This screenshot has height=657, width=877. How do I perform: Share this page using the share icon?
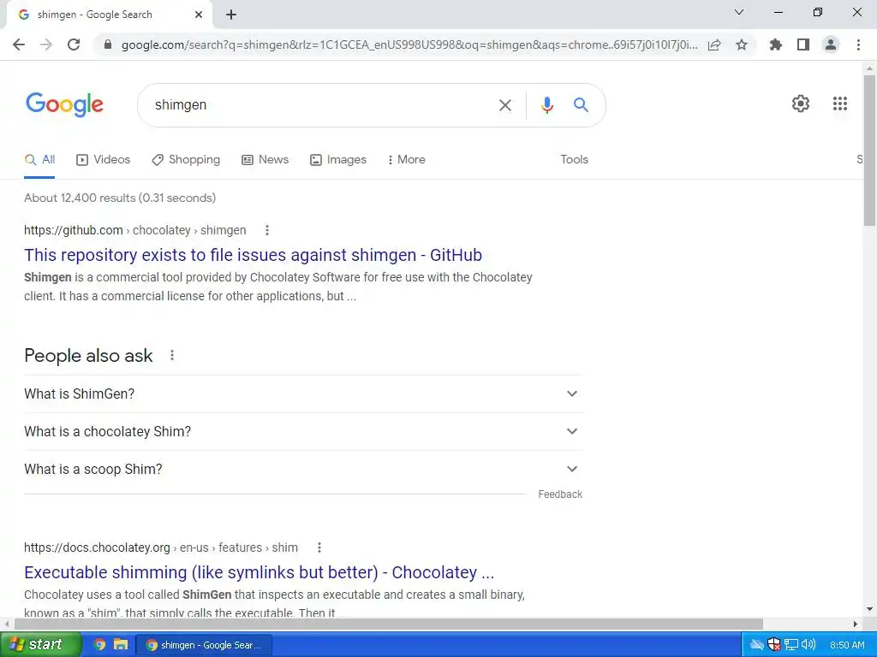click(714, 44)
